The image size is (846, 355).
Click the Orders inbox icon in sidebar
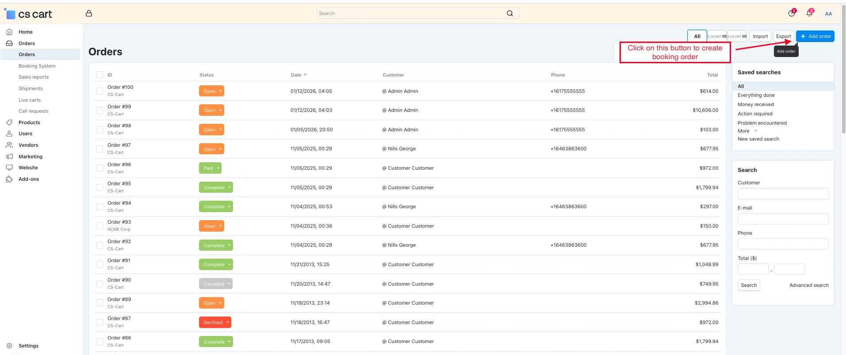point(9,43)
